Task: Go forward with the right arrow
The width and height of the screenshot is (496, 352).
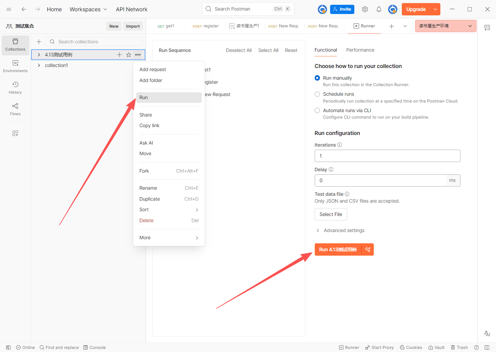Action: (38, 9)
